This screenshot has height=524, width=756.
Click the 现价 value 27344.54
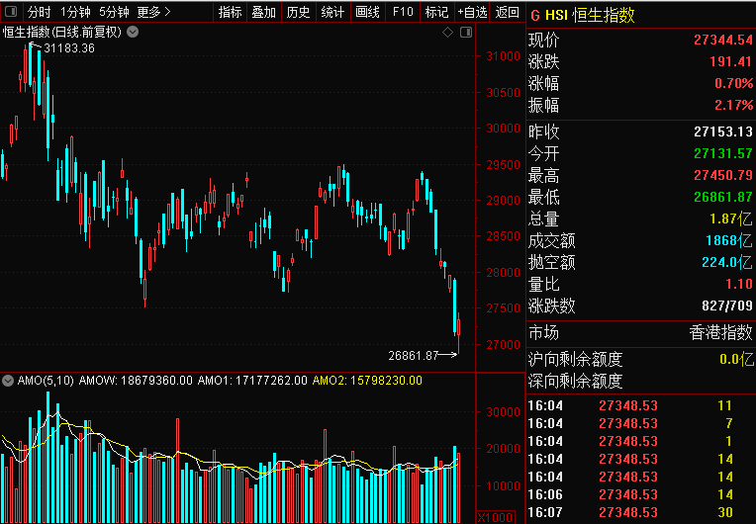(x=723, y=40)
